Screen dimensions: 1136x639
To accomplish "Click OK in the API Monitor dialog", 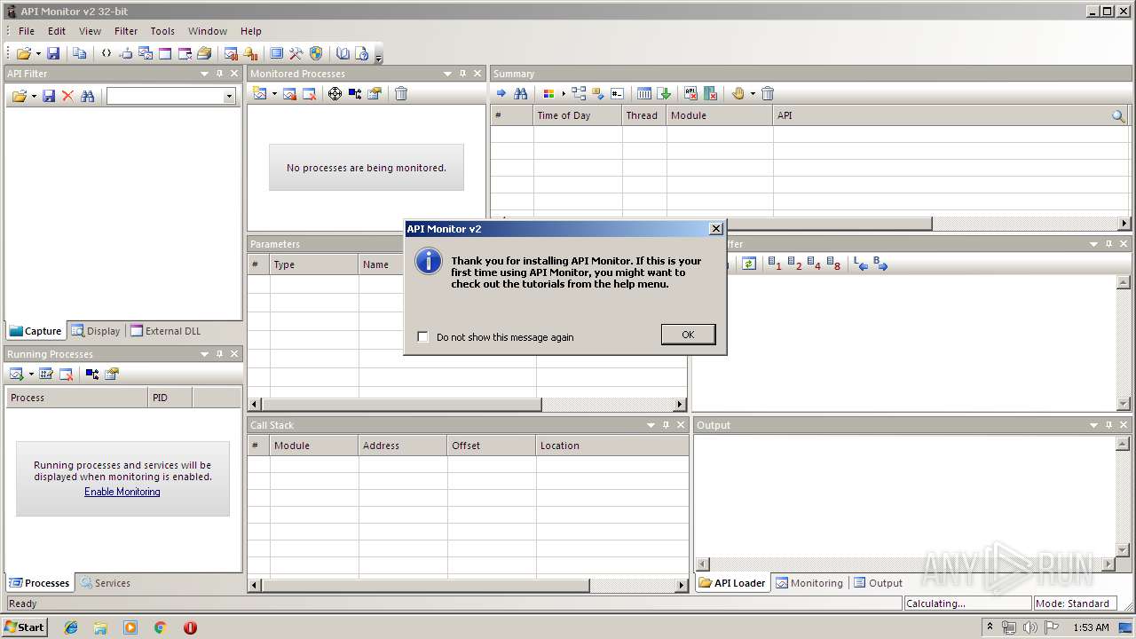I will coord(688,335).
